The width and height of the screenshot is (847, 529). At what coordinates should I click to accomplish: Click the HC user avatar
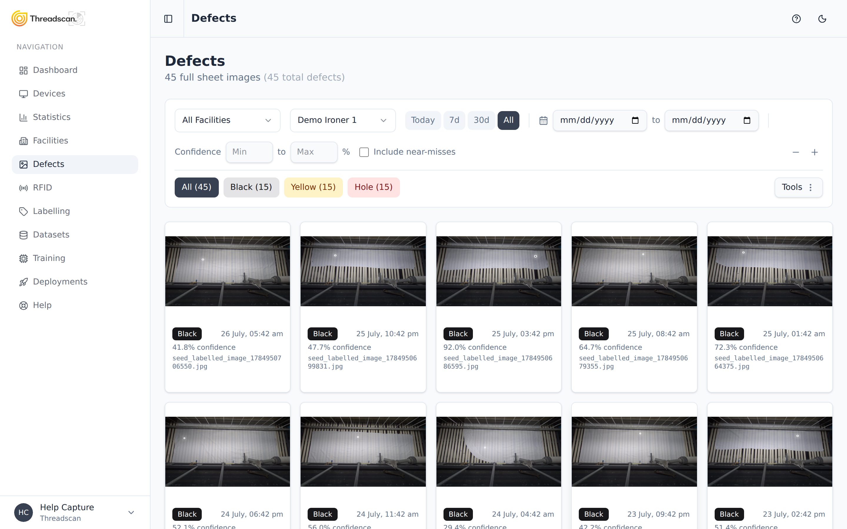pos(24,512)
